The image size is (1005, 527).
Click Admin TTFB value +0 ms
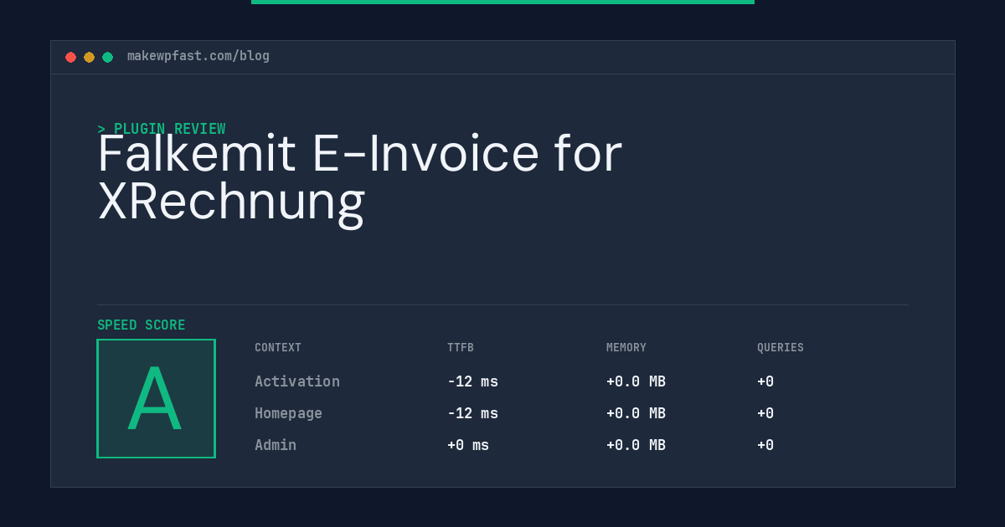[468, 445]
